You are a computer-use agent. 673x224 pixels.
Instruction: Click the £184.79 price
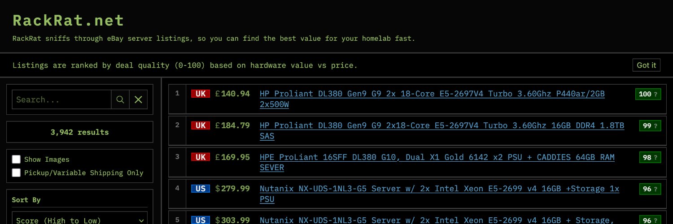(232, 125)
